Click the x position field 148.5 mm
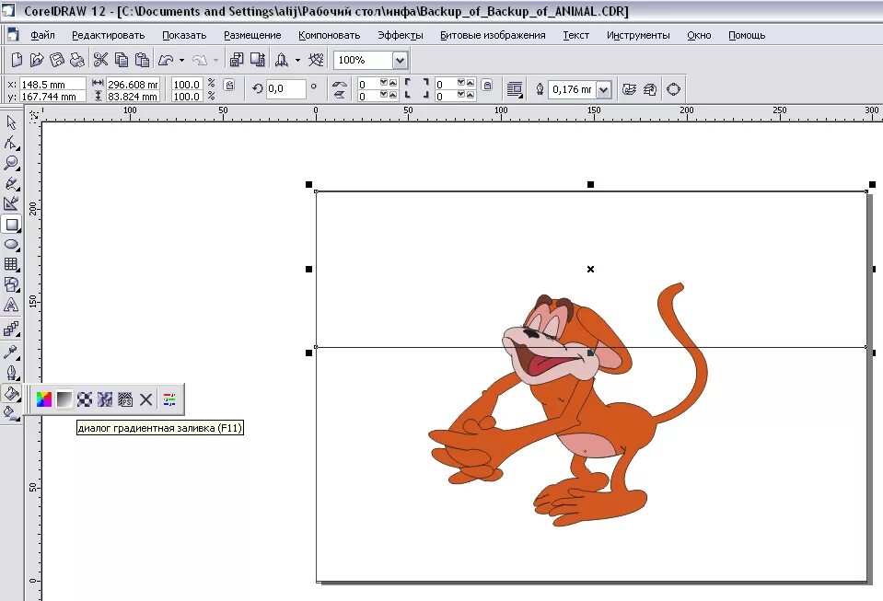 (x=52, y=85)
